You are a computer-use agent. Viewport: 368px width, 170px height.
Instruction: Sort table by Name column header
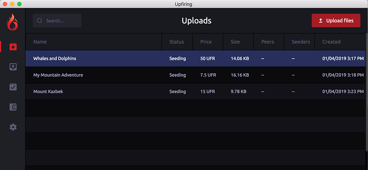tap(94, 42)
